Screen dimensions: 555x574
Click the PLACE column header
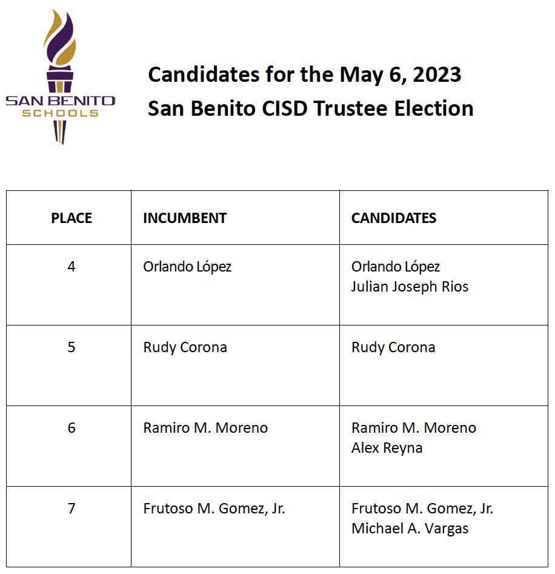71,218
